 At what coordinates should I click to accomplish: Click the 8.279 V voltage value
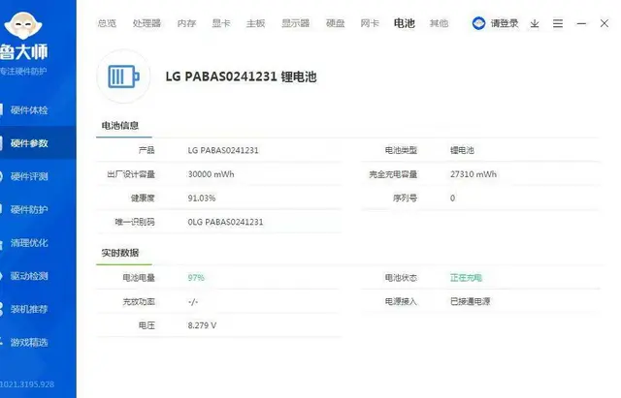(x=202, y=325)
